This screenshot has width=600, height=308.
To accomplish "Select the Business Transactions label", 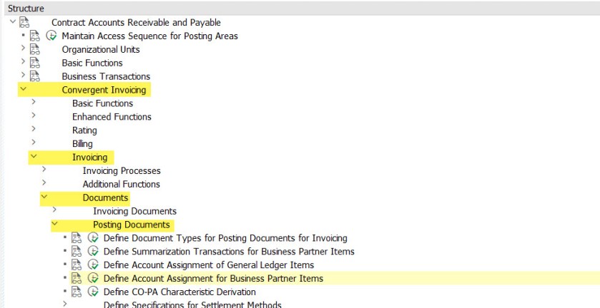I will [106, 76].
